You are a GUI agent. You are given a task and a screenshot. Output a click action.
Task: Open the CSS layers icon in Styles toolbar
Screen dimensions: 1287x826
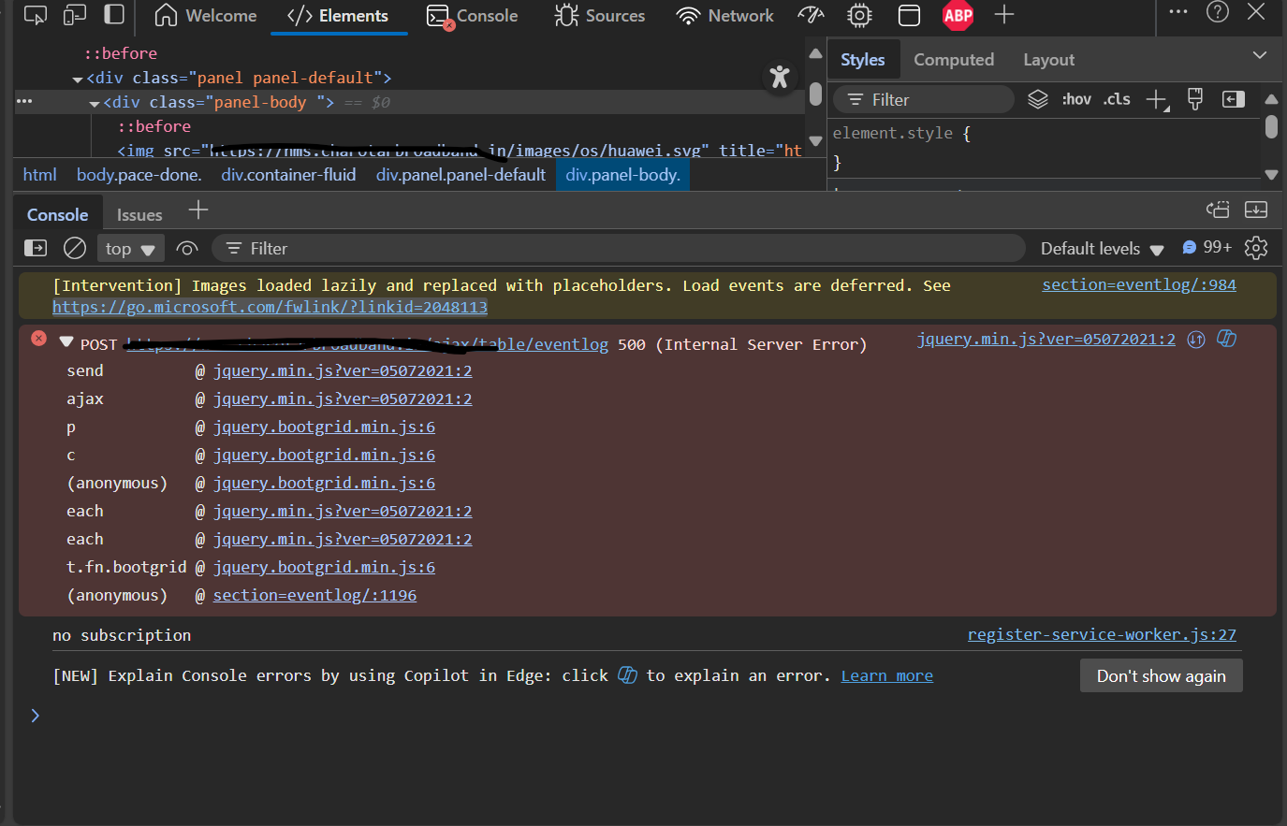click(1037, 98)
